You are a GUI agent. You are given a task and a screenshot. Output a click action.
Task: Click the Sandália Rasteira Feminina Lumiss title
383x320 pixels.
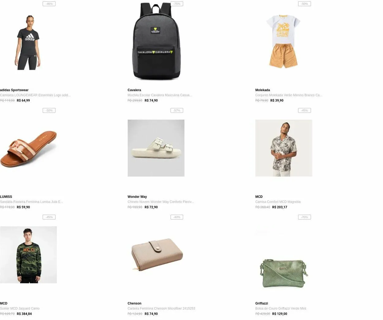coord(31,202)
